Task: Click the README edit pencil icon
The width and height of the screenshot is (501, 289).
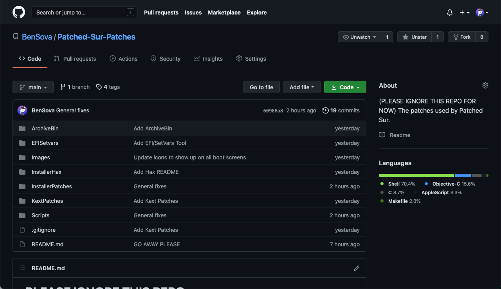Action: coord(357,268)
